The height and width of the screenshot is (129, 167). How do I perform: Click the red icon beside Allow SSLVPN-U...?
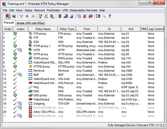tap(30, 112)
